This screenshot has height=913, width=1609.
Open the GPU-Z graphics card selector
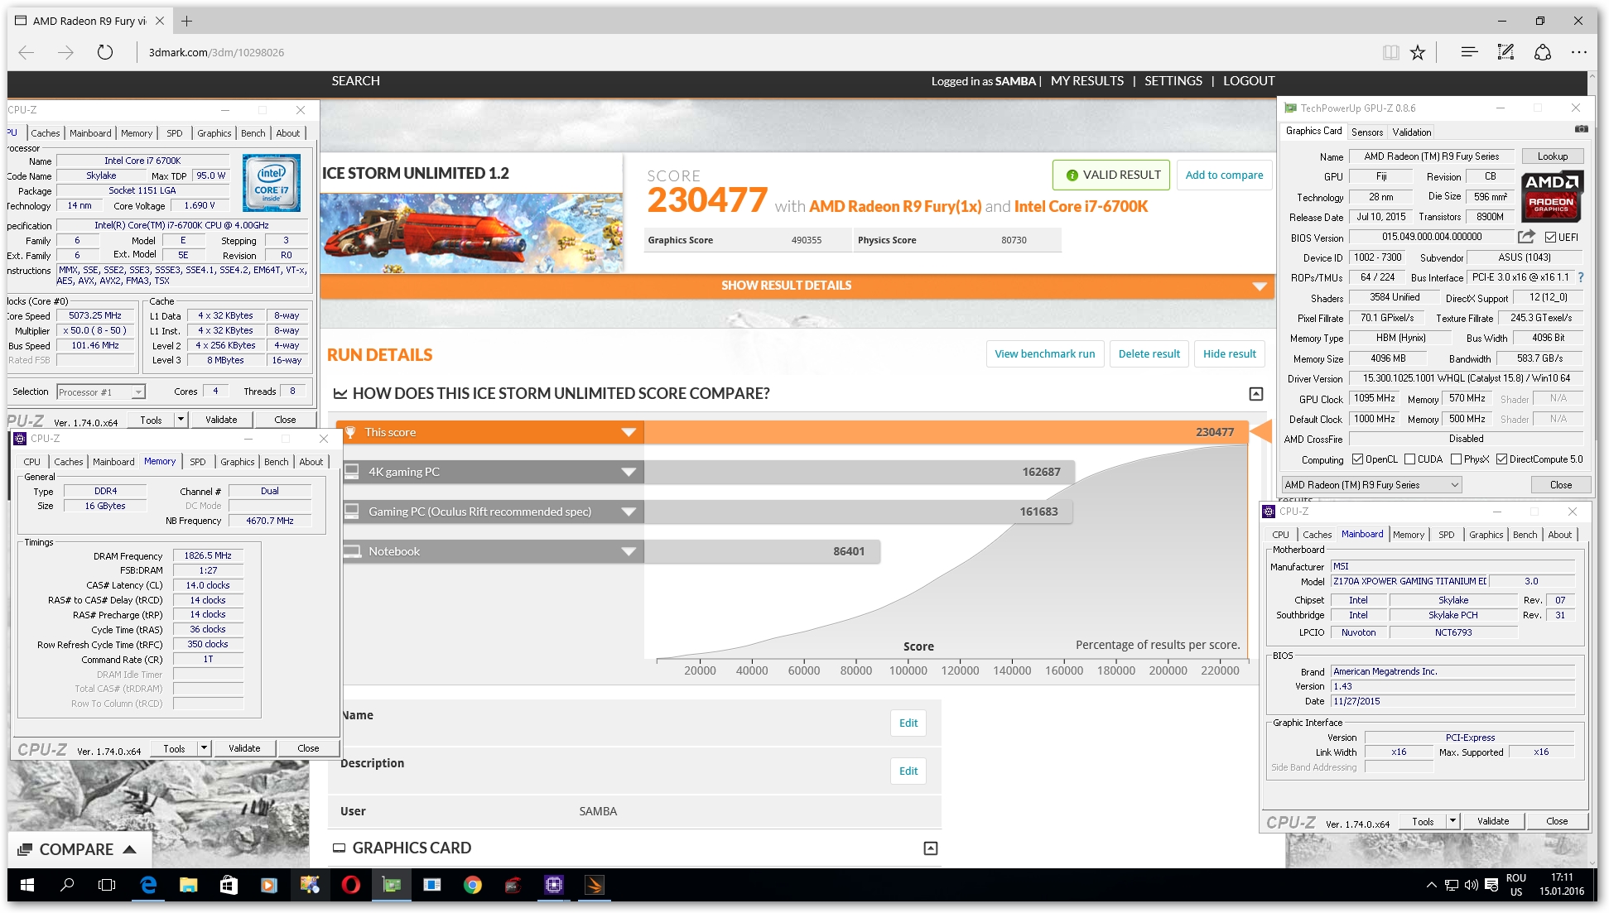(x=1371, y=485)
